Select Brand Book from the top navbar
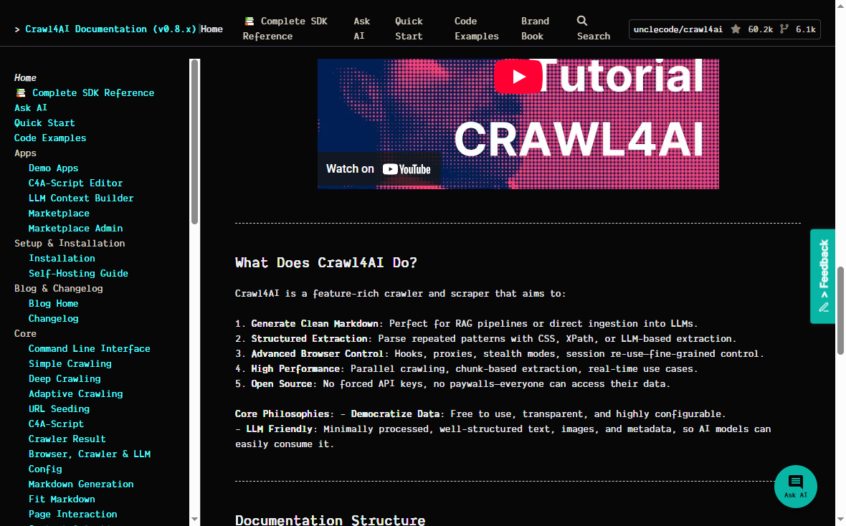 click(535, 28)
